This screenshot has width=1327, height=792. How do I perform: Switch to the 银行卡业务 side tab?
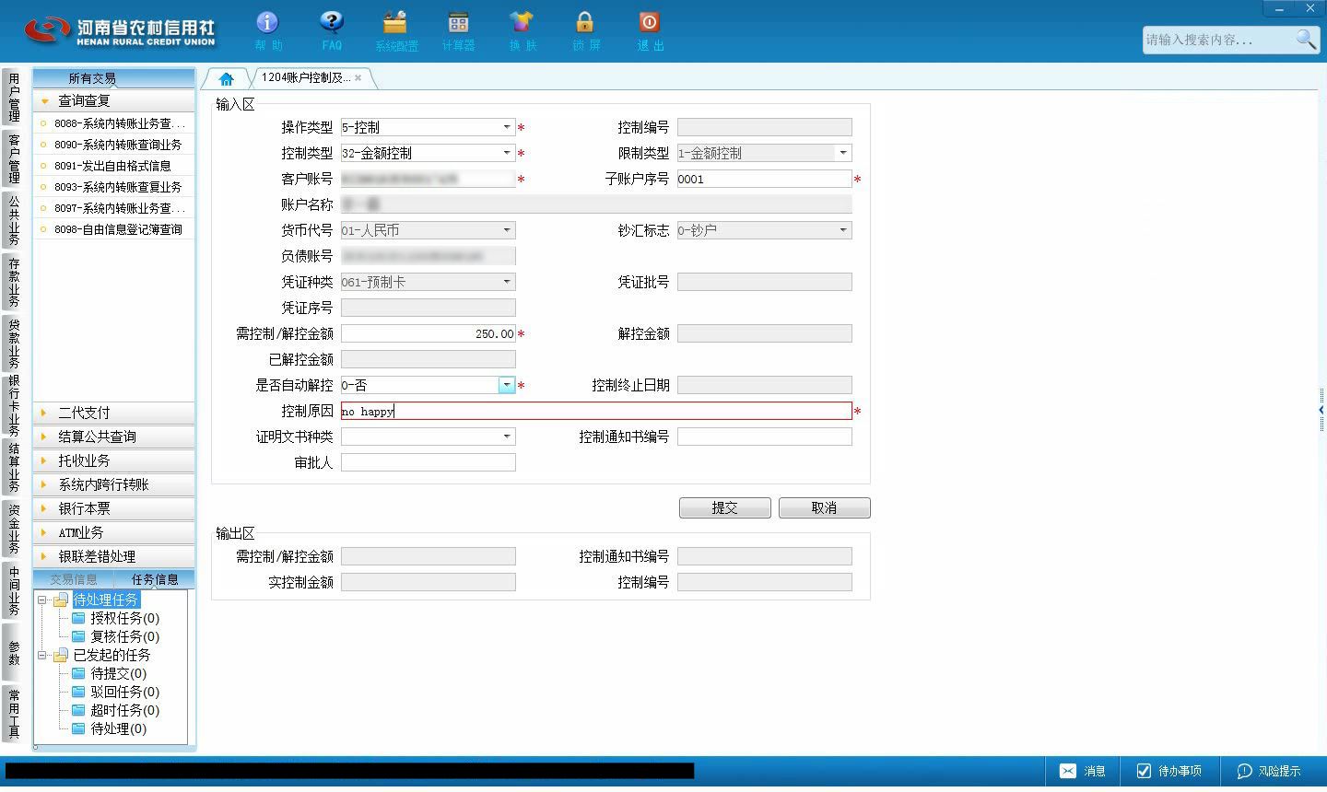click(14, 405)
